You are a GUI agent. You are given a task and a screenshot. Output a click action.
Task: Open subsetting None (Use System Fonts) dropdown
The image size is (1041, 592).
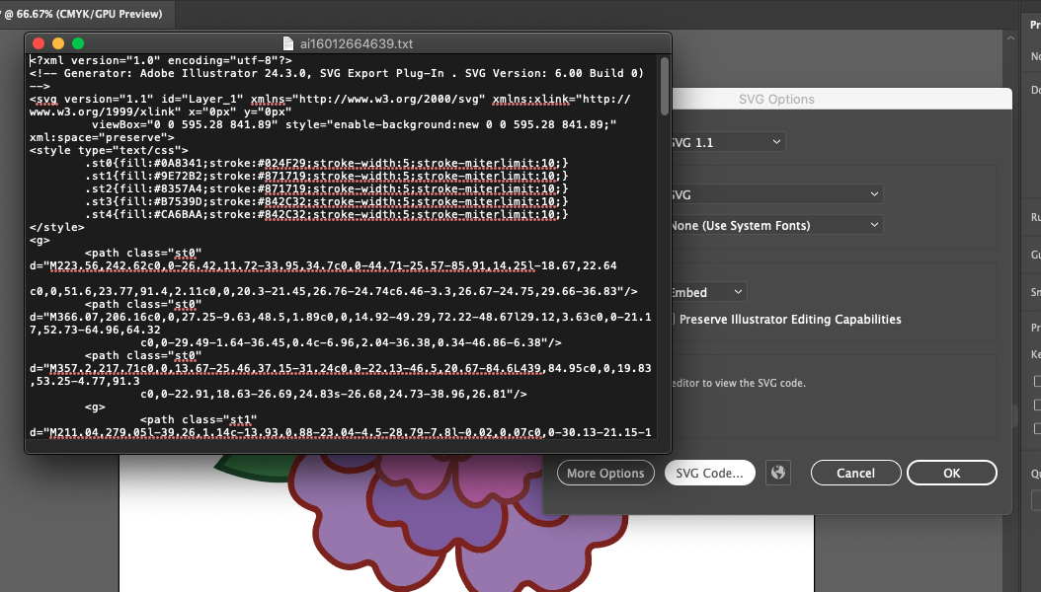coord(777,225)
